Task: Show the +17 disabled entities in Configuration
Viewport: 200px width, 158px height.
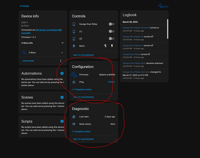Action: (x=81, y=89)
